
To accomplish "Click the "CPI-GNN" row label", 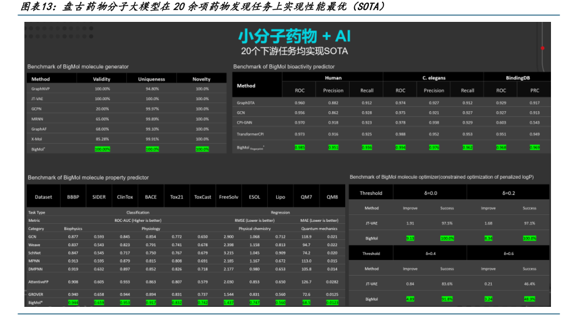I will pyautogui.click(x=245, y=122).
